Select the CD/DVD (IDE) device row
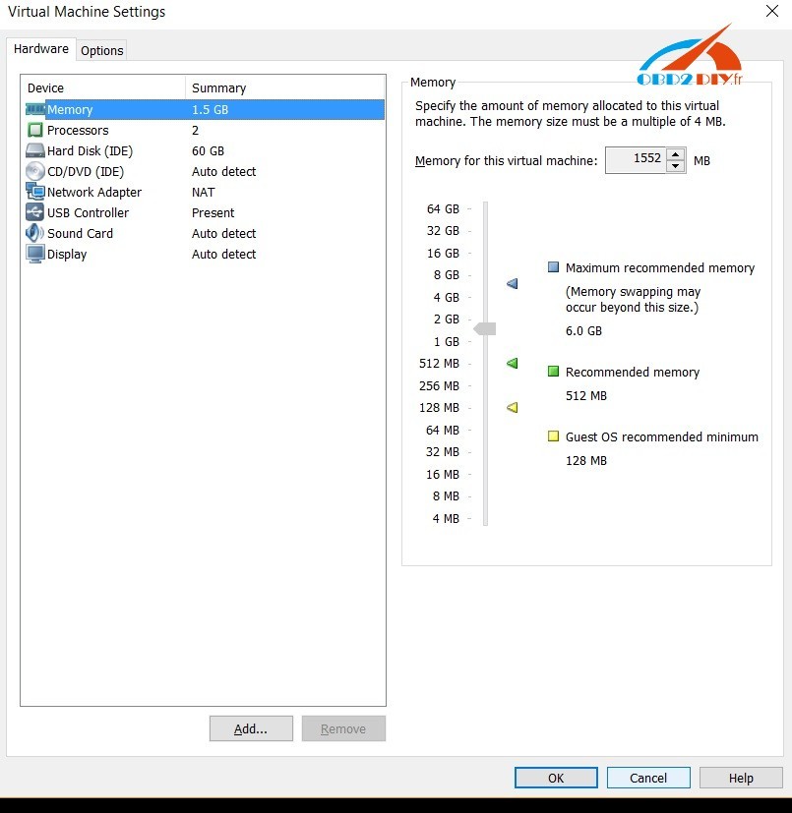792x813 pixels. coord(205,172)
